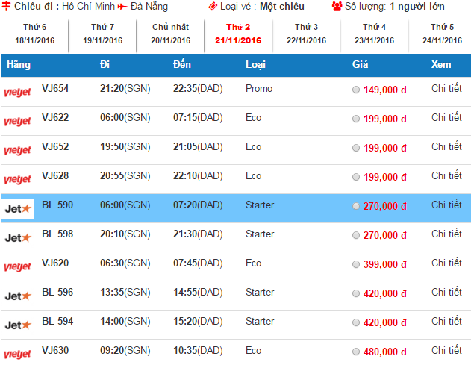Open Chi tiết for flight VJ654
Image resolution: width=471 pixels, height=368 pixels.
pos(446,88)
